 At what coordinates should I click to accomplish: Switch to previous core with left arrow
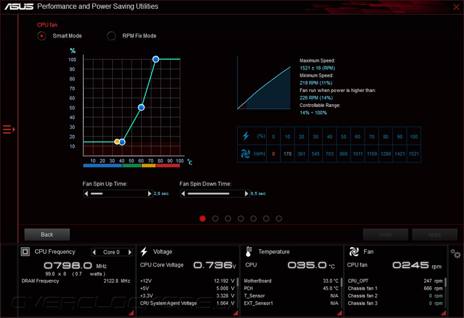[x=94, y=252]
